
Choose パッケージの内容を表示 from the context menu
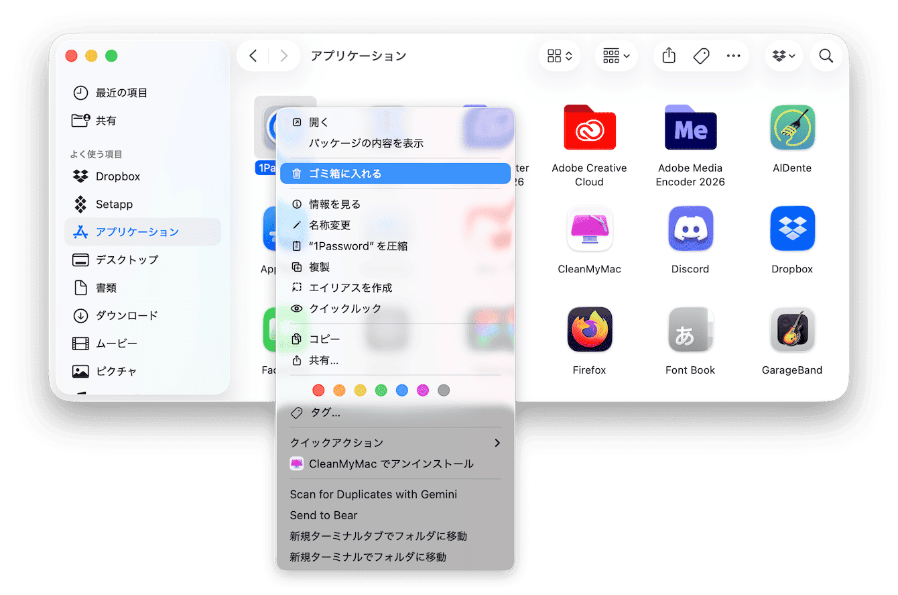pos(395,143)
